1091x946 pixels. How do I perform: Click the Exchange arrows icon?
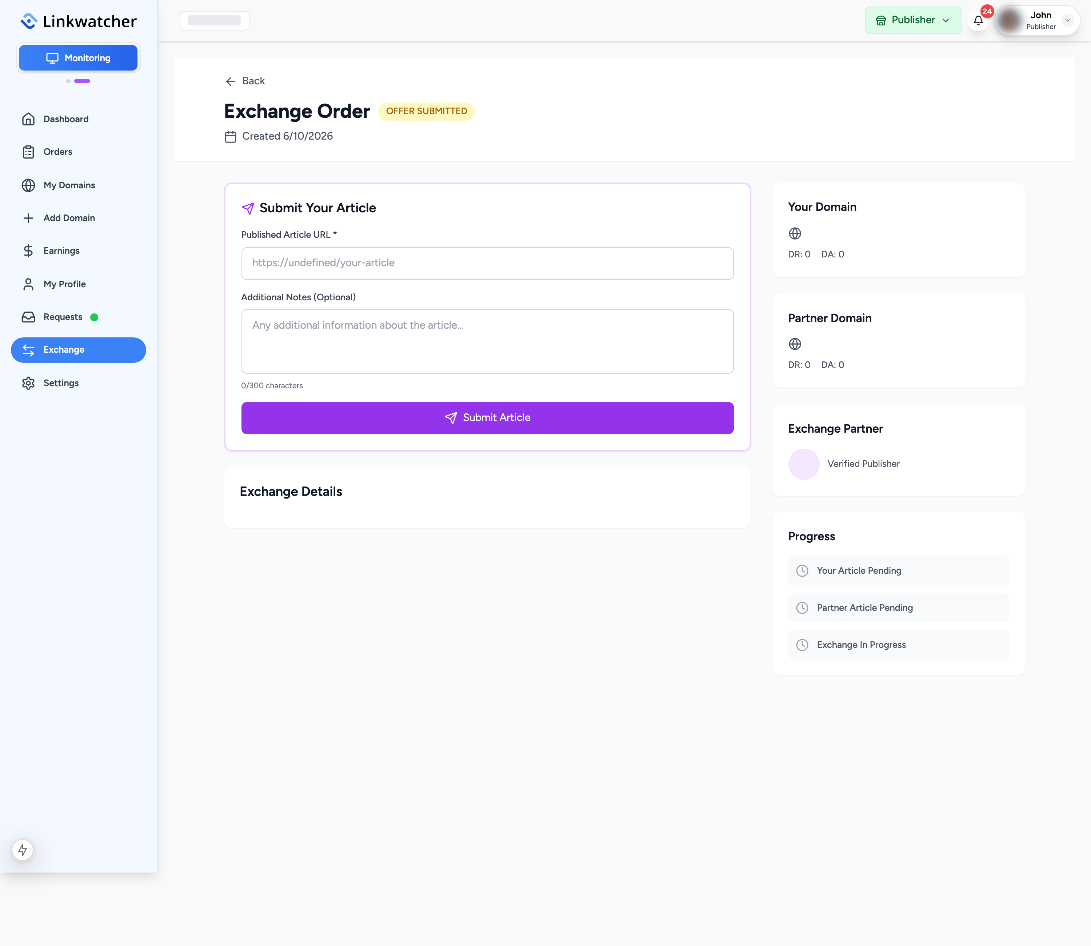[x=28, y=350]
